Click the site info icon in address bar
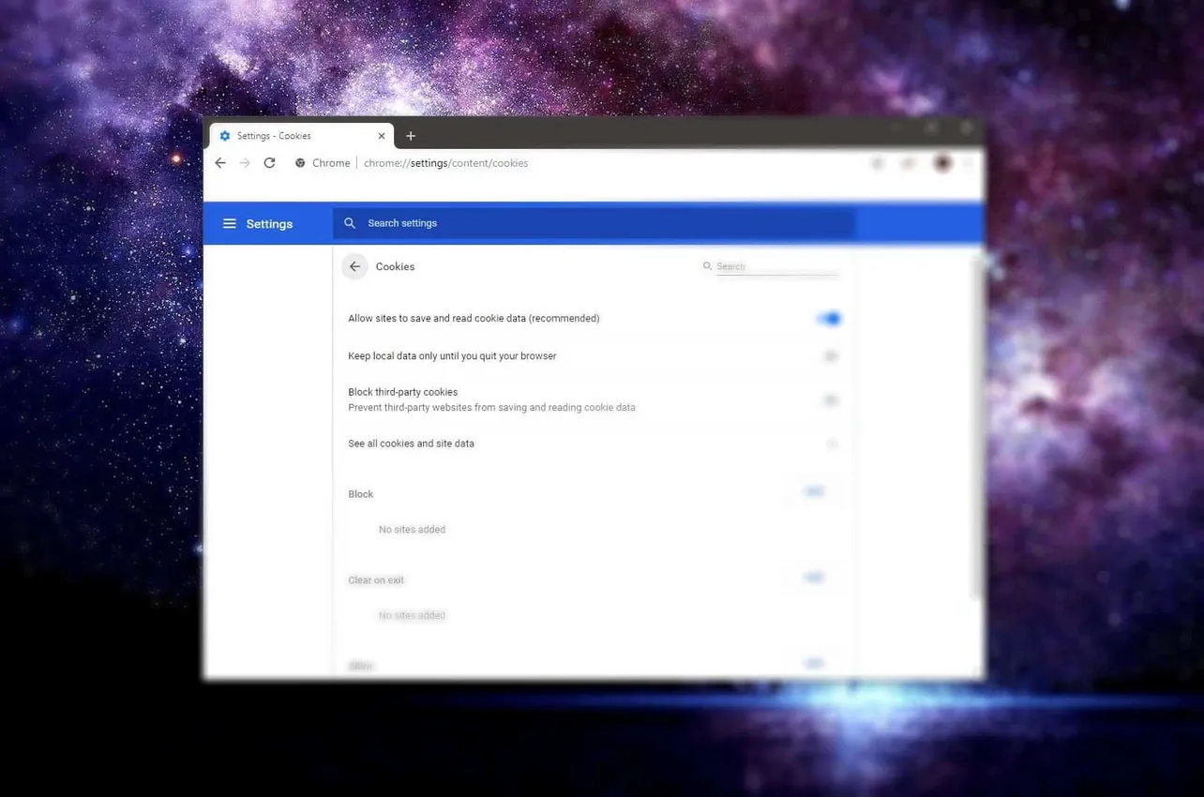1204x797 pixels. (x=300, y=162)
